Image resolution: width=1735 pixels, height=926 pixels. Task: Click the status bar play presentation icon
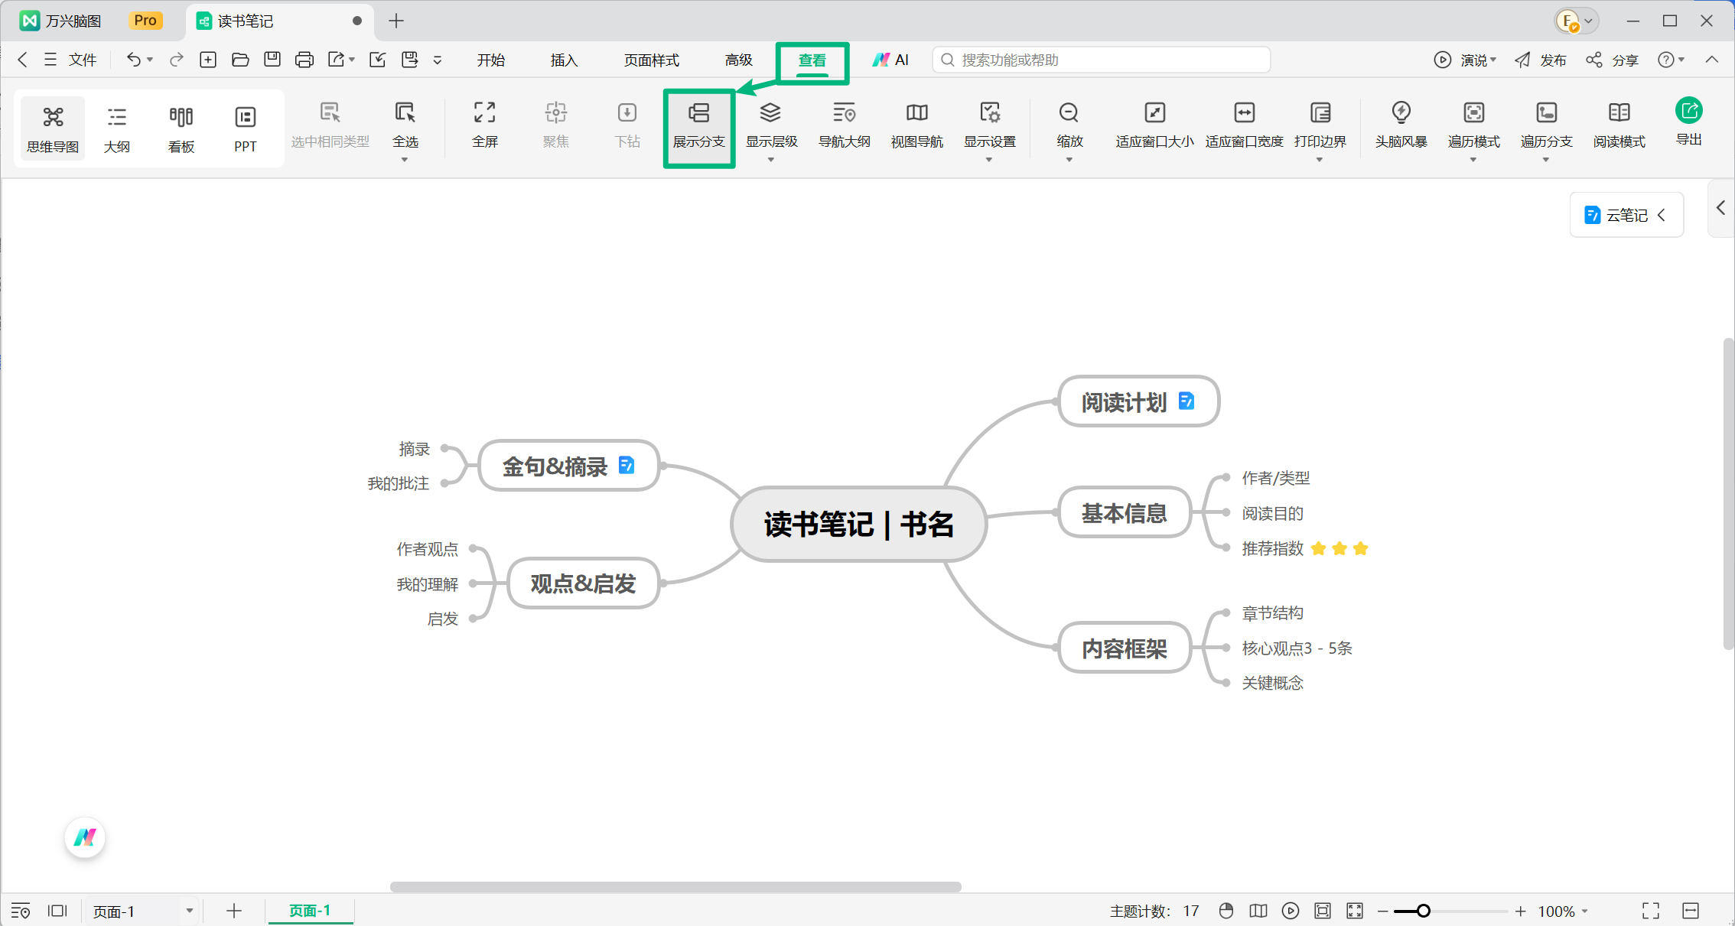(x=1290, y=911)
